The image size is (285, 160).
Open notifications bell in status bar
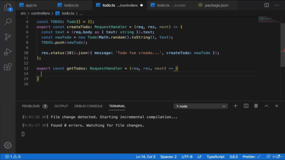(277, 156)
